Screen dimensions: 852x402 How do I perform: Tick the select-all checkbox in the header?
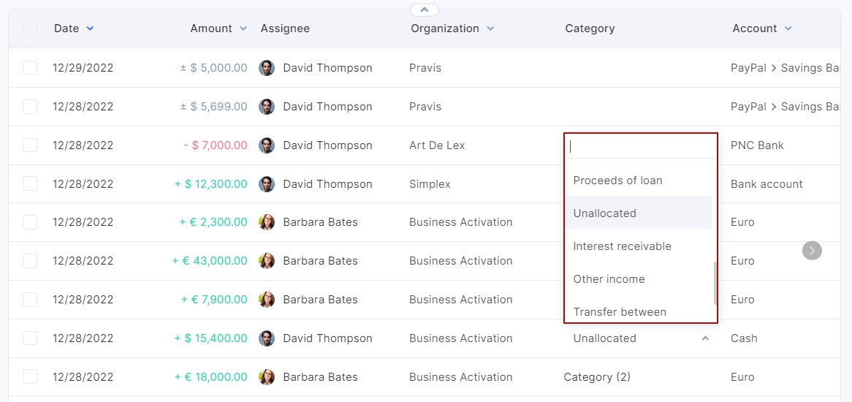[x=30, y=29]
